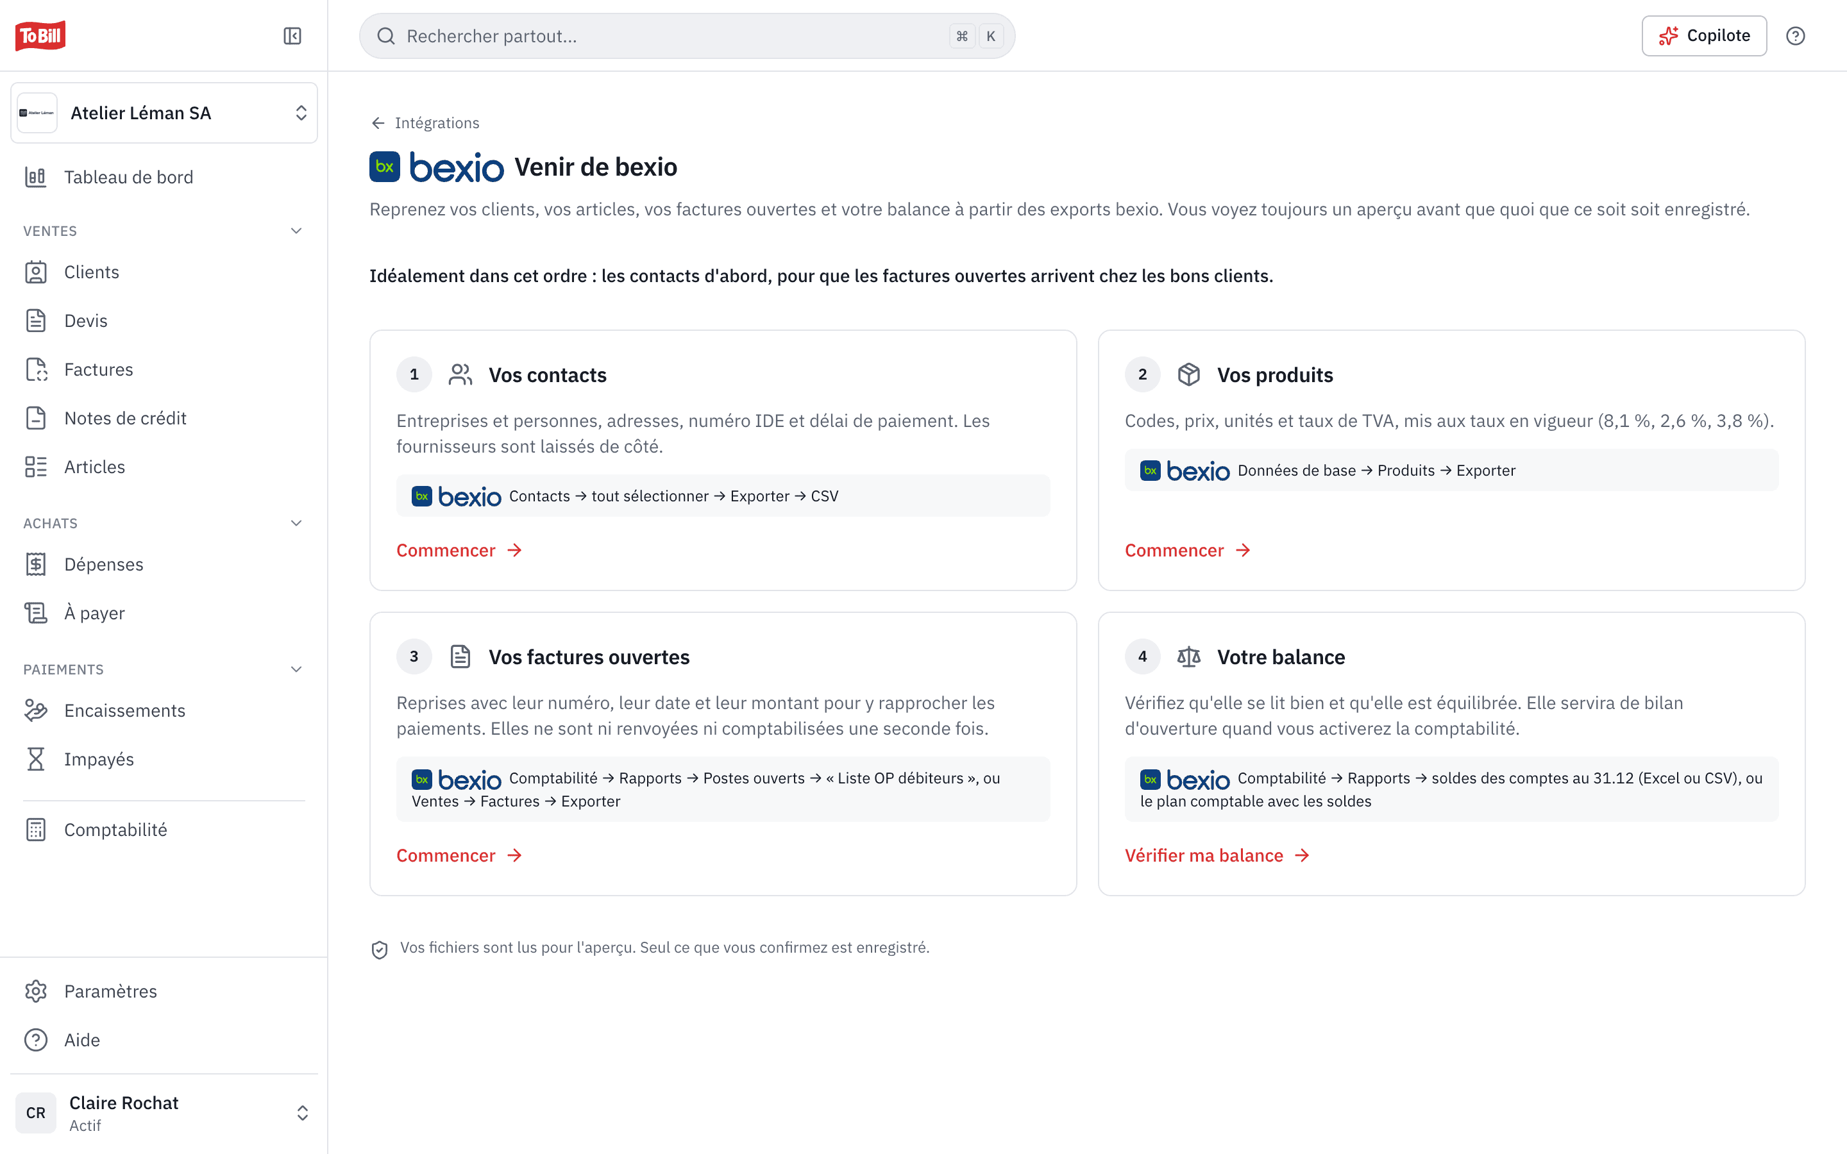Click the Tableau de bord chart icon
The height and width of the screenshot is (1154, 1847).
pos(36,177)
